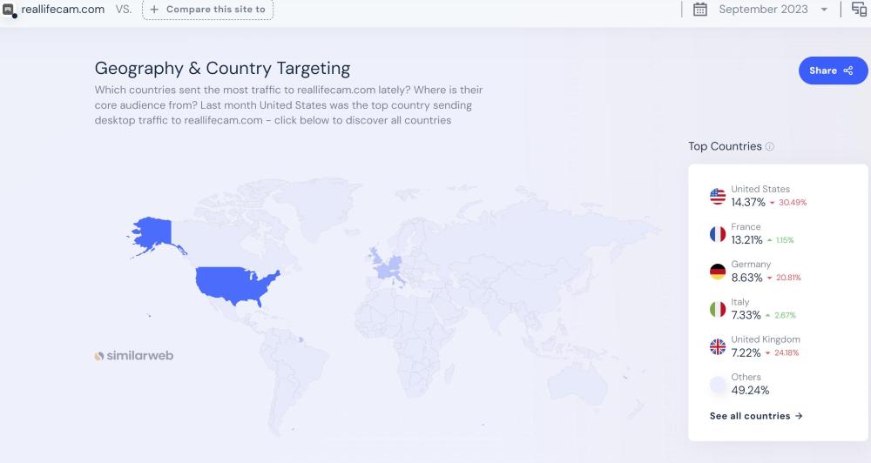Click Compare this site to button
The image size is (871, 463).
[207, 10]
